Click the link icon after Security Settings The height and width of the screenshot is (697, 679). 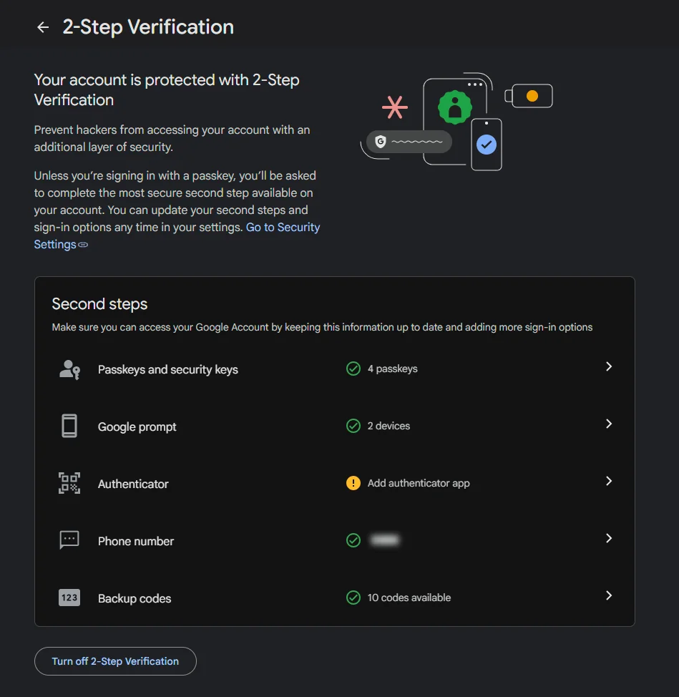83,245
